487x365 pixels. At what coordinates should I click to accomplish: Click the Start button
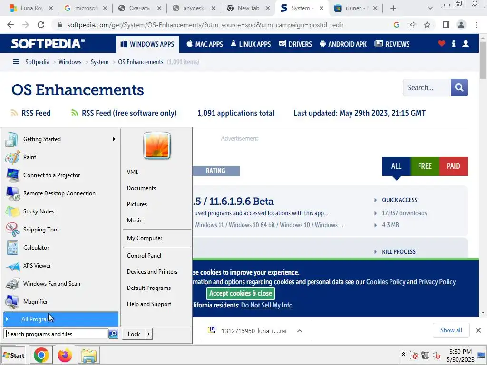(13, 355)
